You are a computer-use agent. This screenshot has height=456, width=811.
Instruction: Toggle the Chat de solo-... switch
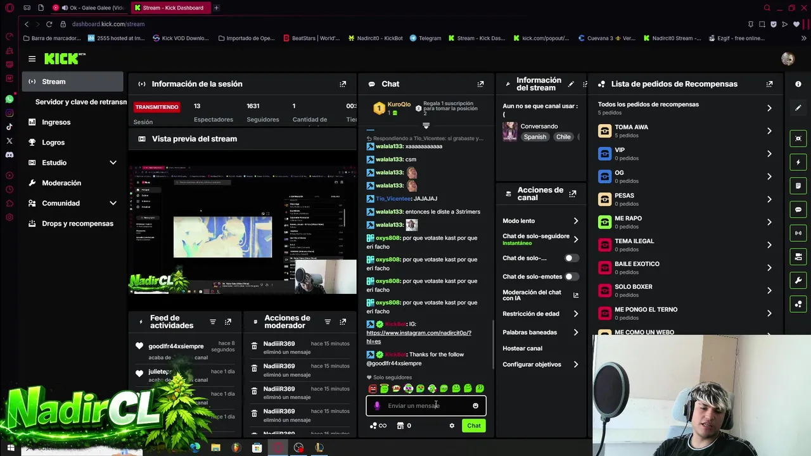pos(572,258)
